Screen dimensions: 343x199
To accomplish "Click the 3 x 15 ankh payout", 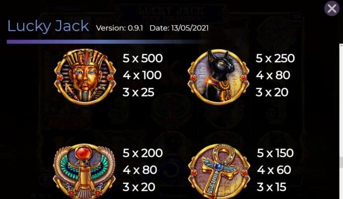I will point(272,187).
